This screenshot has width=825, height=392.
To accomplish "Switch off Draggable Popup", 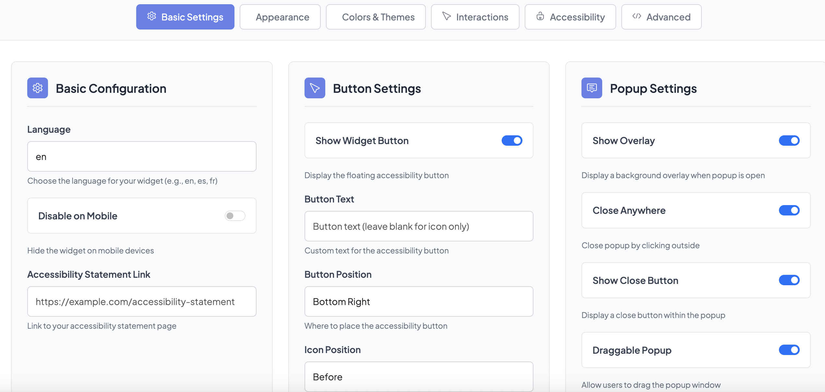I will 789,350.
